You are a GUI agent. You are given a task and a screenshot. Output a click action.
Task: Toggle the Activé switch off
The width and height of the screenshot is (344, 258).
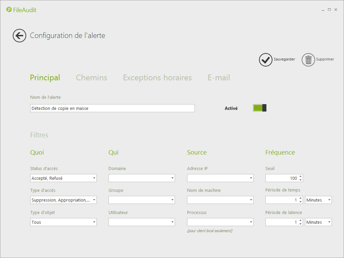tap(260, 108)
